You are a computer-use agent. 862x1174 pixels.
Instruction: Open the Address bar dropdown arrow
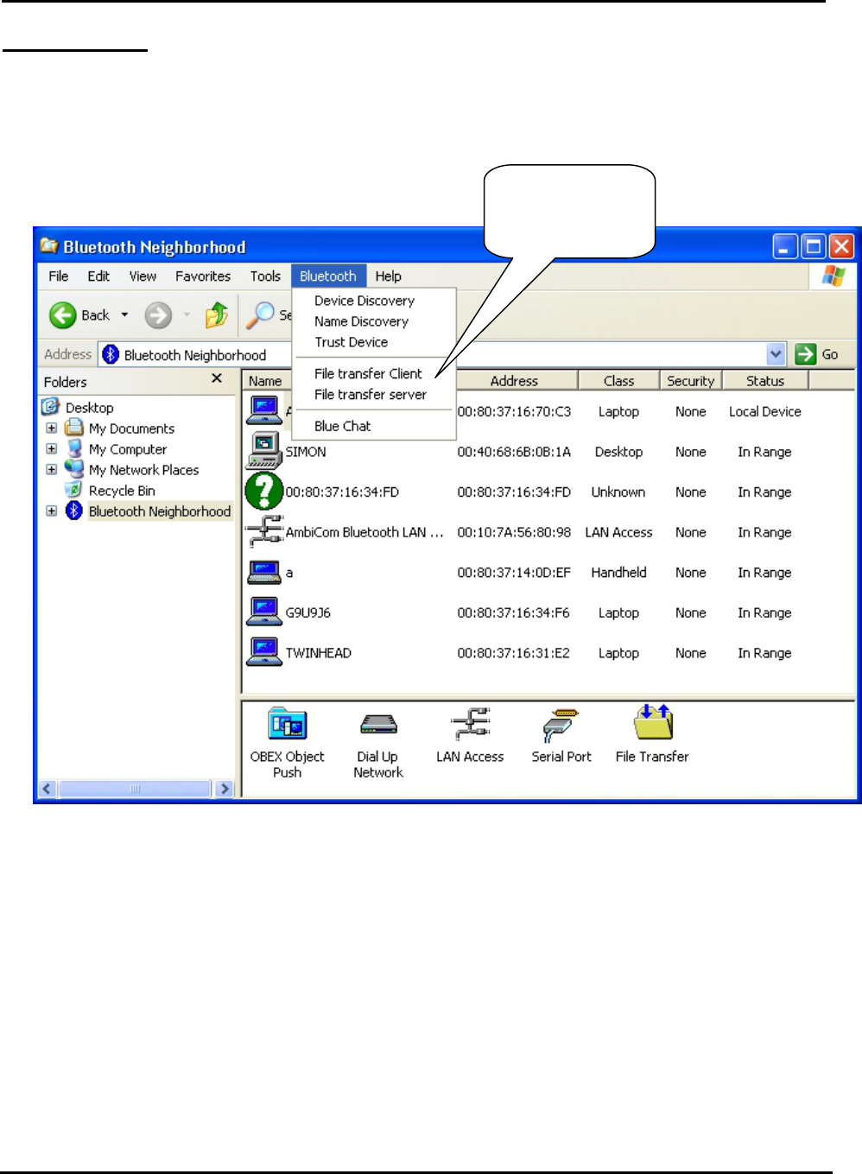tap(776, 354)
